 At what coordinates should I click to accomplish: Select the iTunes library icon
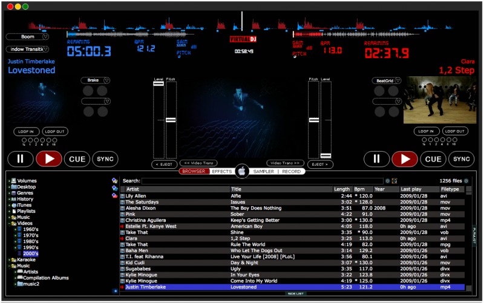(x=14, y=205)
